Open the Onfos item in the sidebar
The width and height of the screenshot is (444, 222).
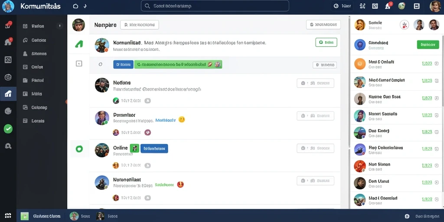click(37, 67)
